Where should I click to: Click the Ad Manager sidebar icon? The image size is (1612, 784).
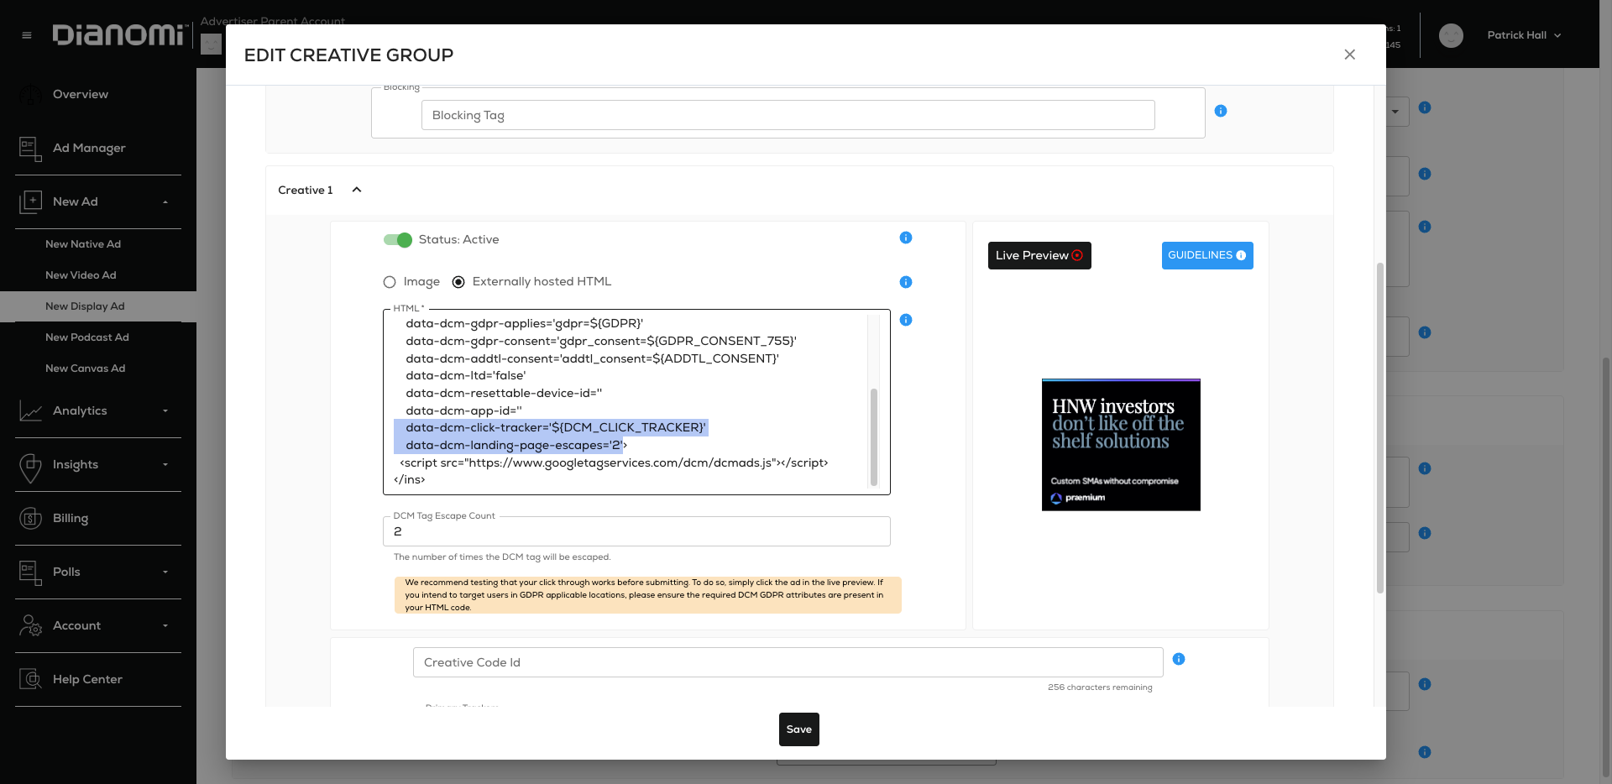pos(30,149)
